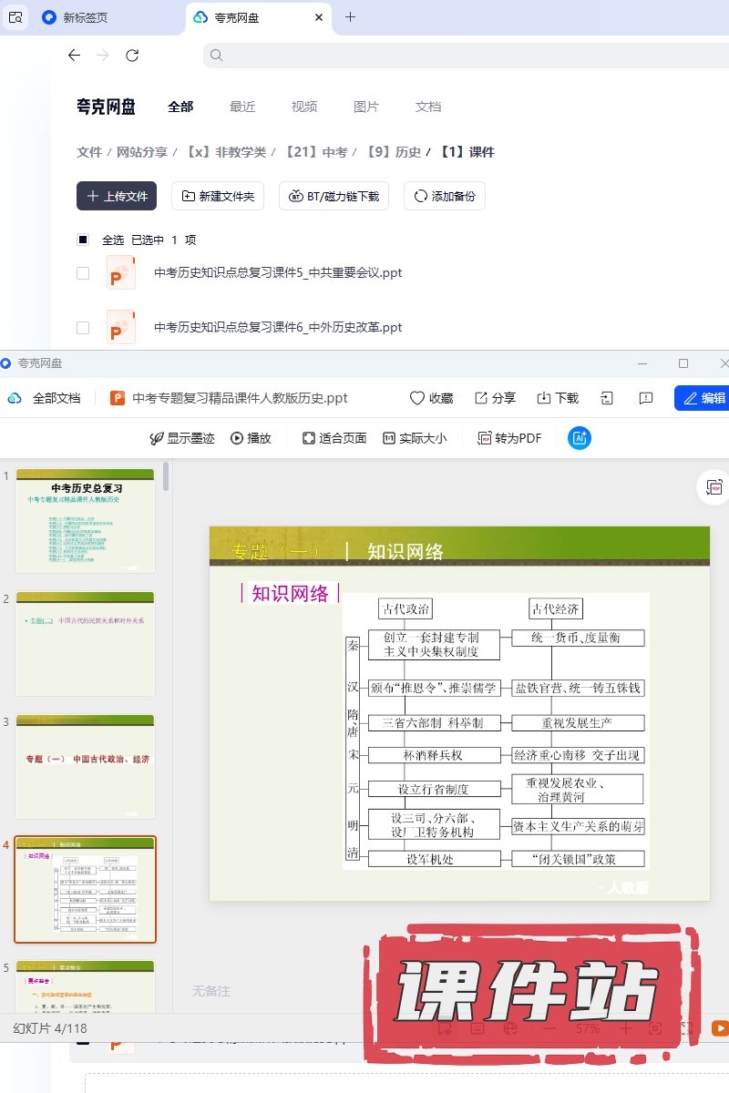This screenshot has width=729, height=1093.
Task: Click the 上传文件 upload button
Action: point(117,196)
